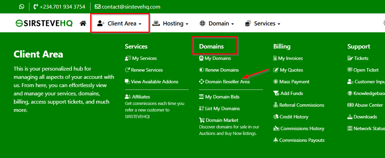Open the Affiliates link
Screen dimensions: 385x158
(x=141, y=97)
